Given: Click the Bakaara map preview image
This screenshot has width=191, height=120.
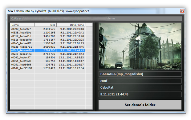Looking at the screenshot, I should pyautogui.click(x=140, y=46).
